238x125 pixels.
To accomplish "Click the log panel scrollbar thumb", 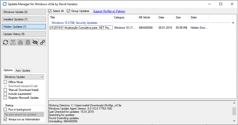I will 234,111.
